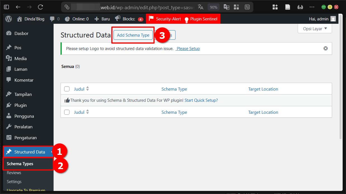The width and height of the screenshot is (346, 194).
Task: Select Reviews in the Structured Data menu
Action: pos(14,172)
